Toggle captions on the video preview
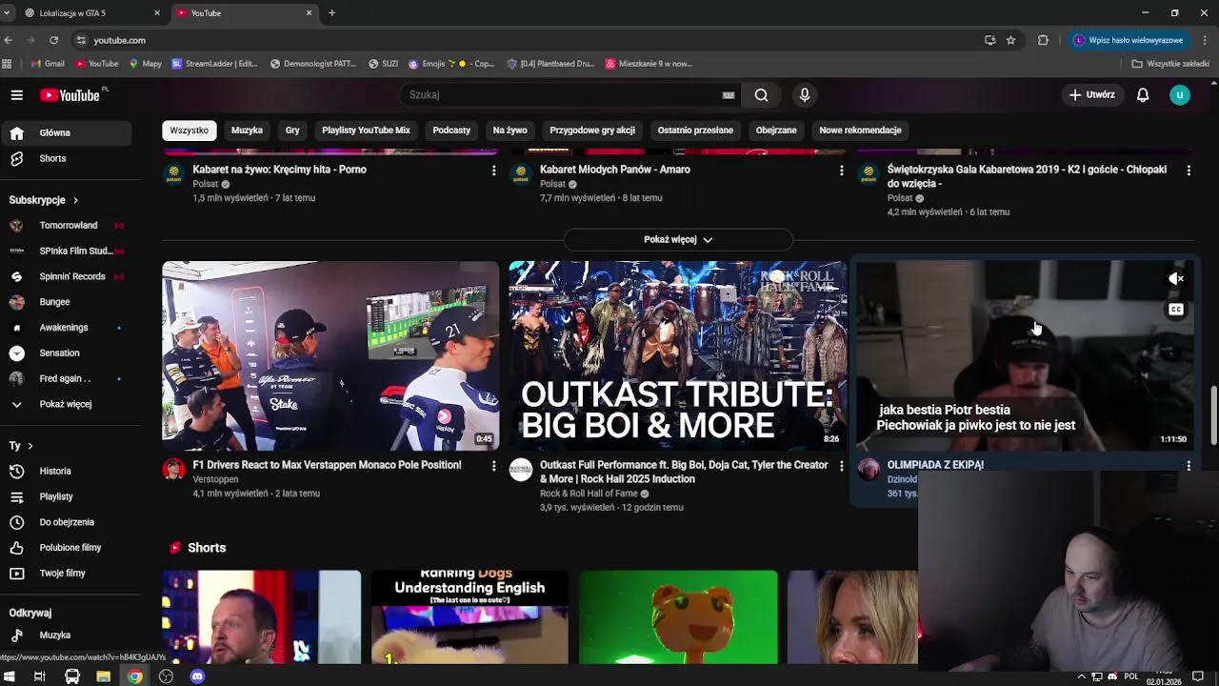Image resolution: width=1219 pixels, height=686 pixels. (x=1176, y=309)
